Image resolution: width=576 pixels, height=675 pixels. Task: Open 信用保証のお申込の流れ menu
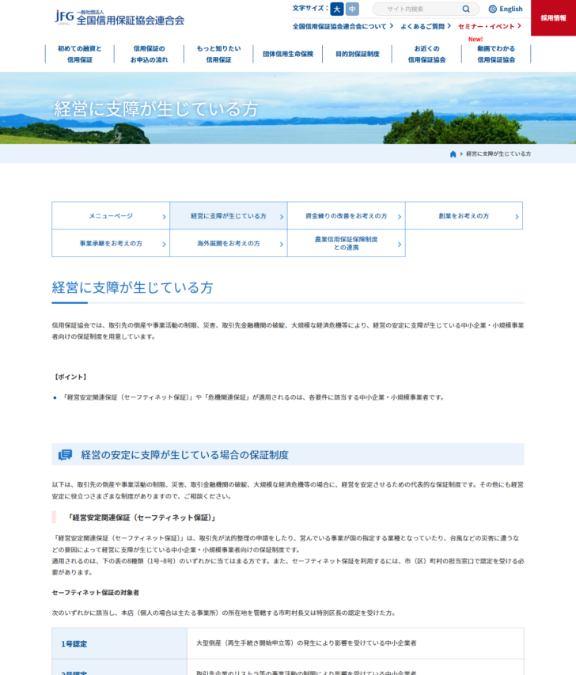(149, 55)
